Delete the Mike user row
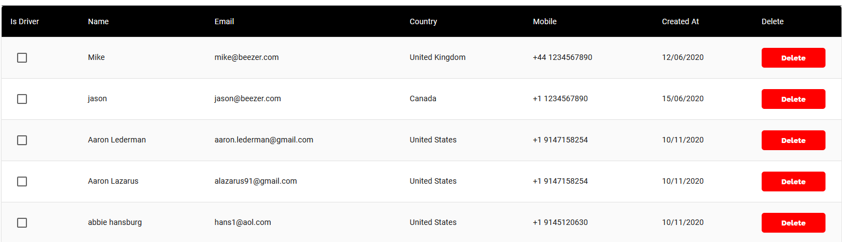Screen dimensions: 842x242 tap(793, 58)
